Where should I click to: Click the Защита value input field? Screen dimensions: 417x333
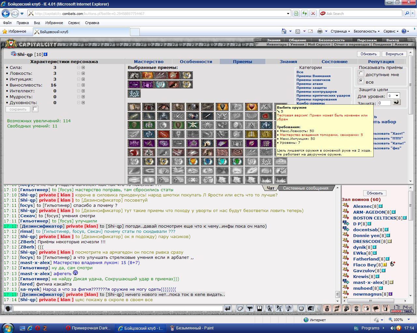pyautogui.click(x=384, y=103)
